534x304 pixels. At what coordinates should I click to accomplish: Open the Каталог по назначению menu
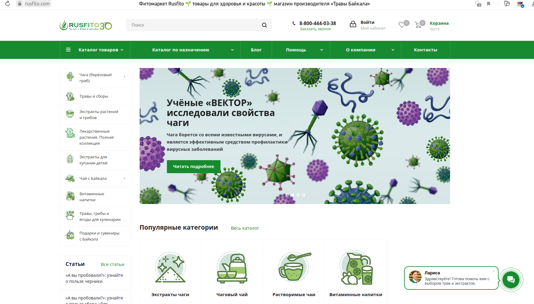pyautogui.click(x=181, y=50)
